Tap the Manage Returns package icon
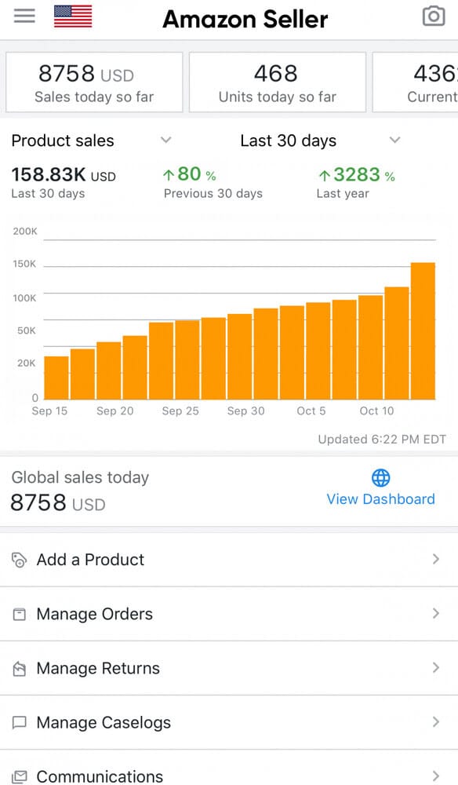Viewport: 458px width, 785px height. [19, 668]
